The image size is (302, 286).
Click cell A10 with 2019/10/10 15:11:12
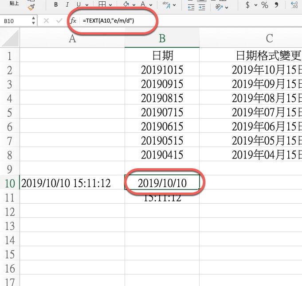pyautogui.click(x=72, y=183)
